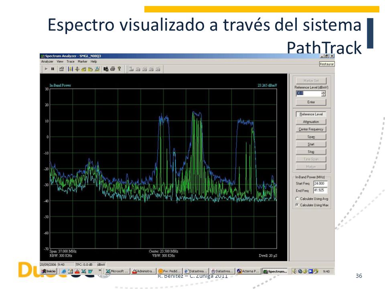
Task: Click the 'RBW: 300 KHz' text
Action: tap(61, 256)
